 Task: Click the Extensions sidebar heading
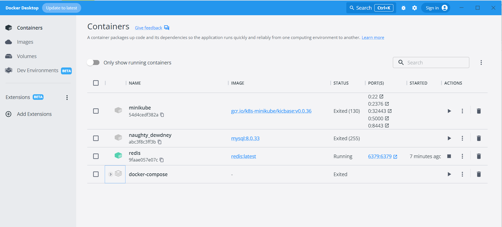tap(18, 97)
